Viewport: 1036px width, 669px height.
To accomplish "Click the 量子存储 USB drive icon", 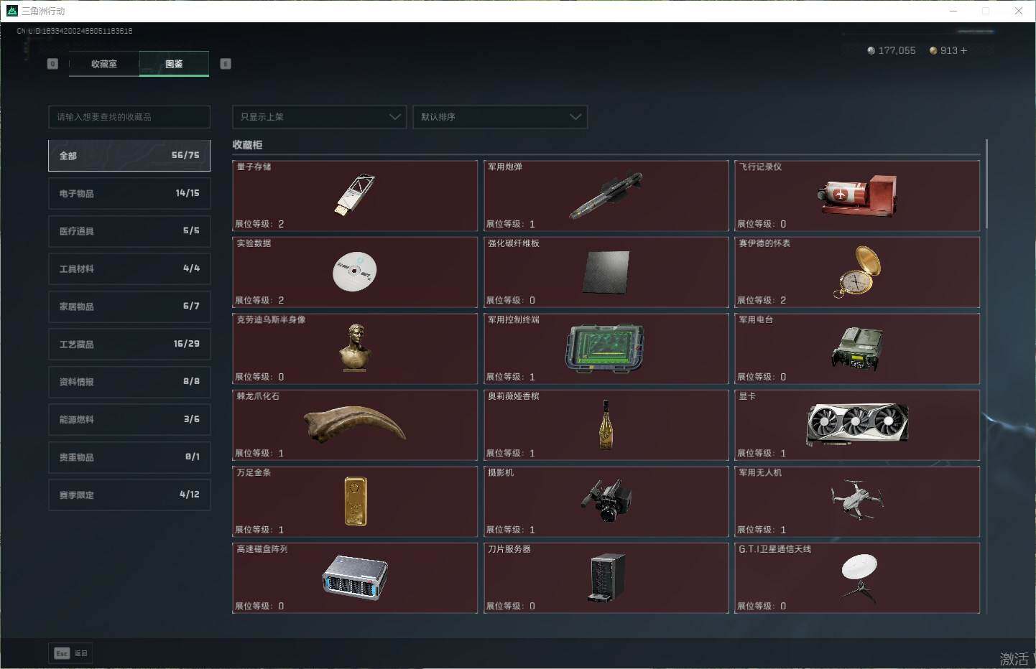I will click(354, 195).
